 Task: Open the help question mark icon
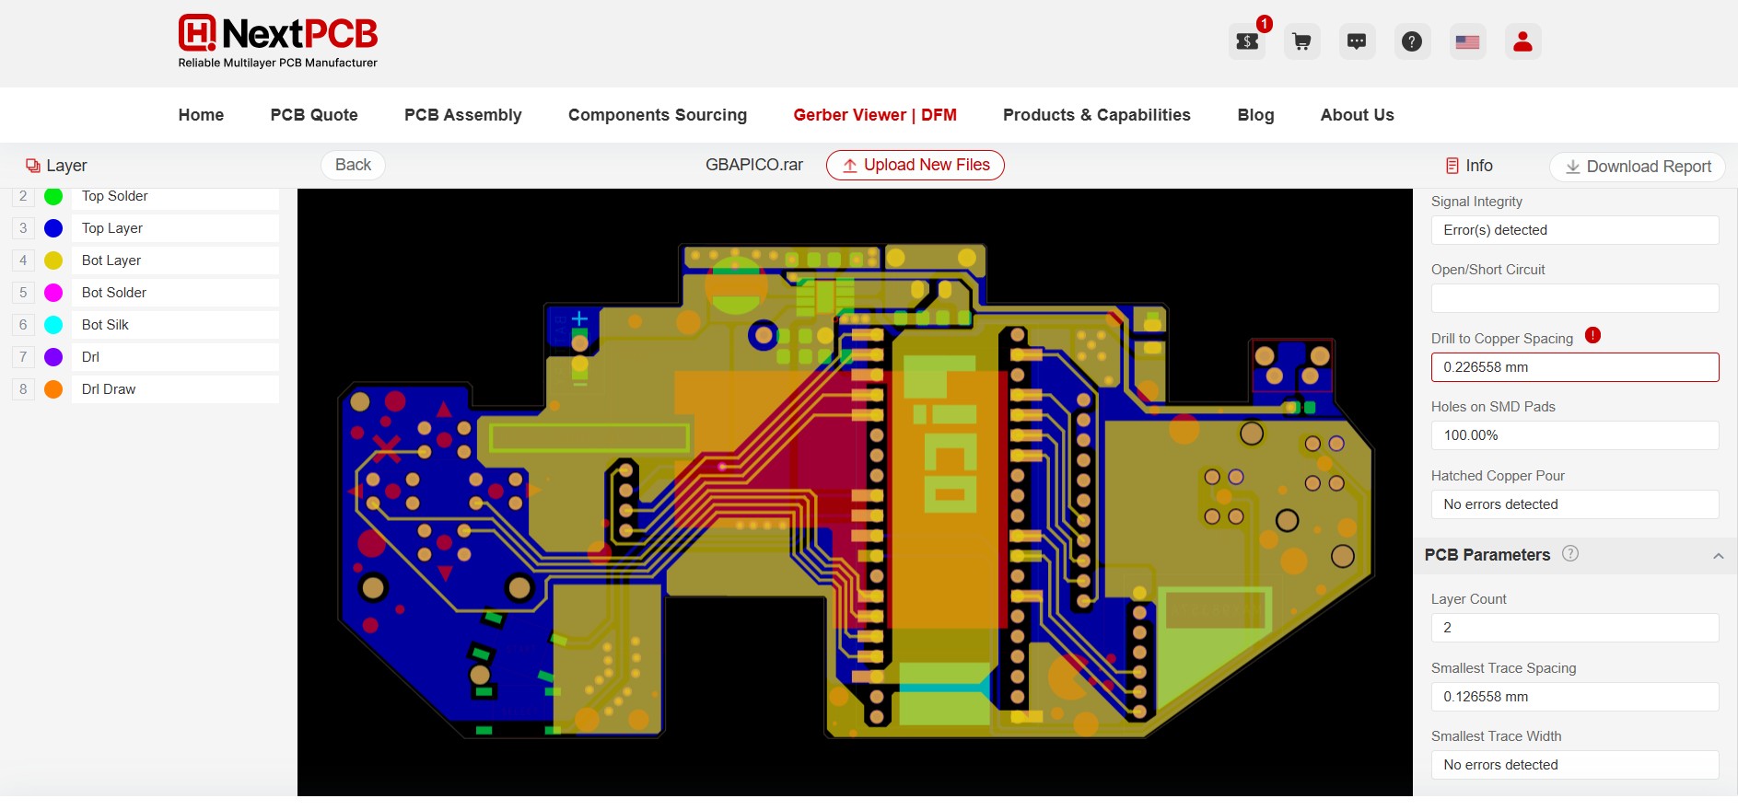point(1412,41)
